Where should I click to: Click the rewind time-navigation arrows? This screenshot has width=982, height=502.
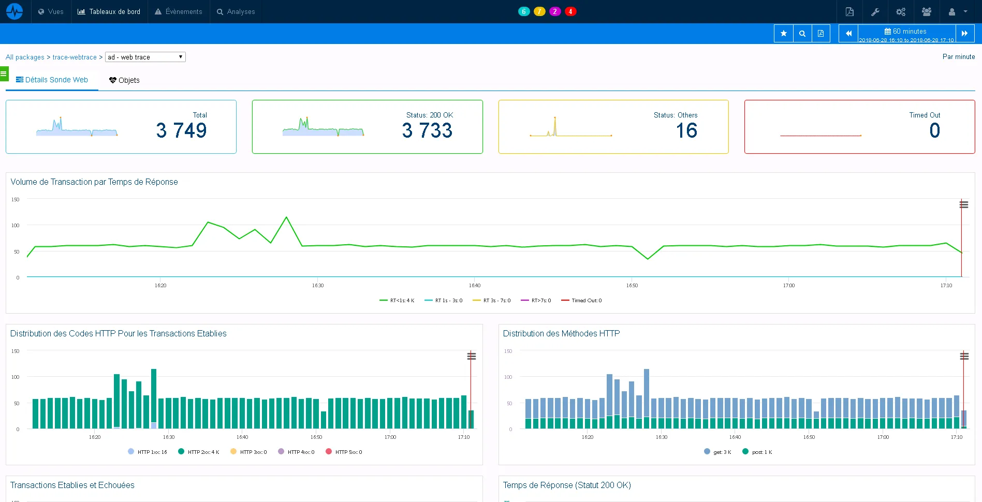click(x=848, y=33)
